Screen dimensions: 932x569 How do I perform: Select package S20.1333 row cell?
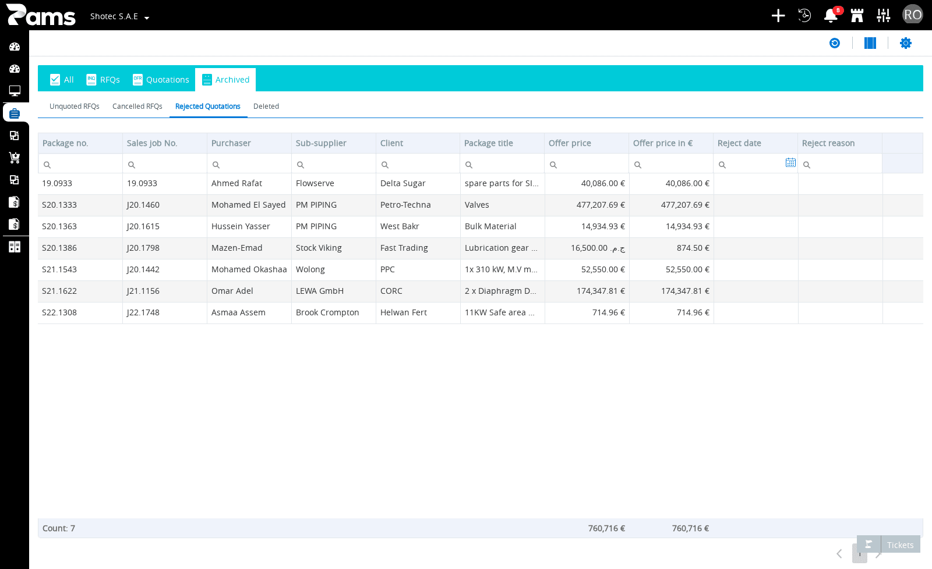click(x=80, y=205)
